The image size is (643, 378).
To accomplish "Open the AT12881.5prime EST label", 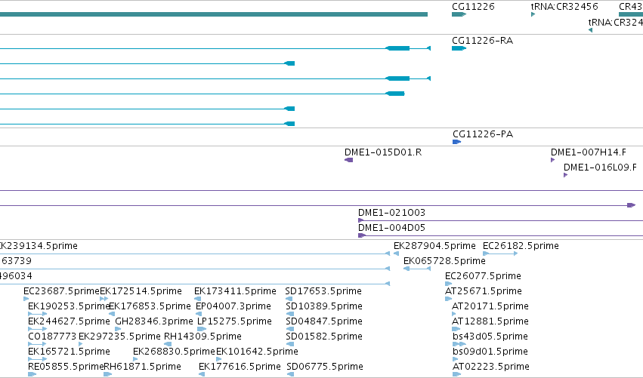I will click(490, 321).
